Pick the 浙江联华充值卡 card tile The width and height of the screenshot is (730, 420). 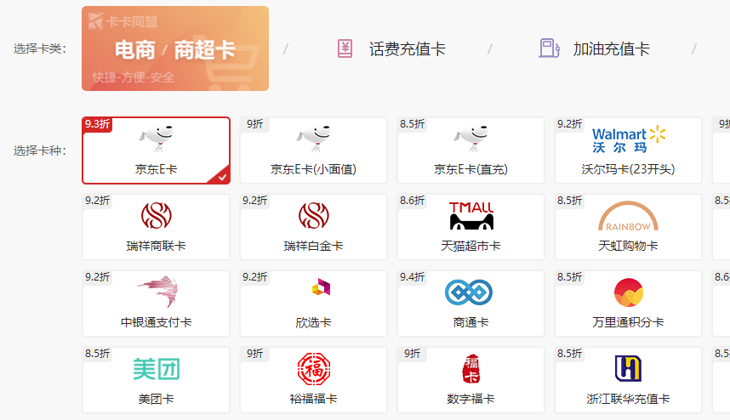628,380
